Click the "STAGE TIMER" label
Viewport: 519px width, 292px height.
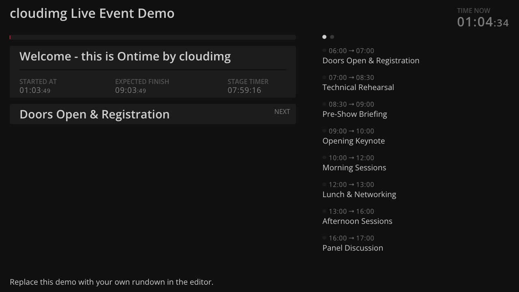tap(248, 82)
